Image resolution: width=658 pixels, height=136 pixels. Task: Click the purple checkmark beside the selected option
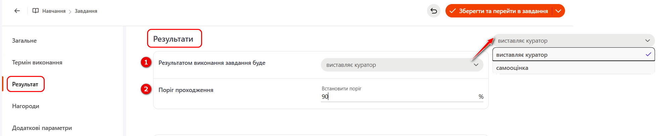point(648,54)
